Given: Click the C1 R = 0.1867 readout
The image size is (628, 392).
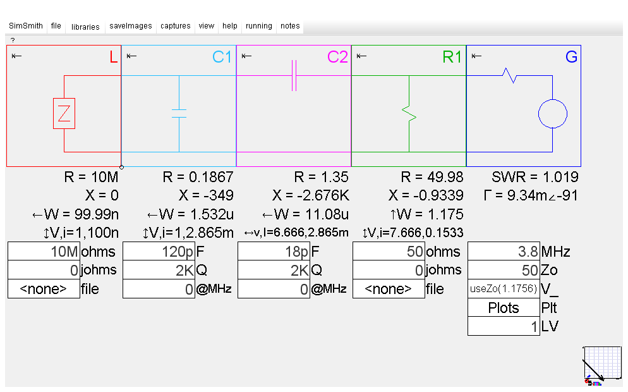Looking at the screenshot, I should pos(198,177).
